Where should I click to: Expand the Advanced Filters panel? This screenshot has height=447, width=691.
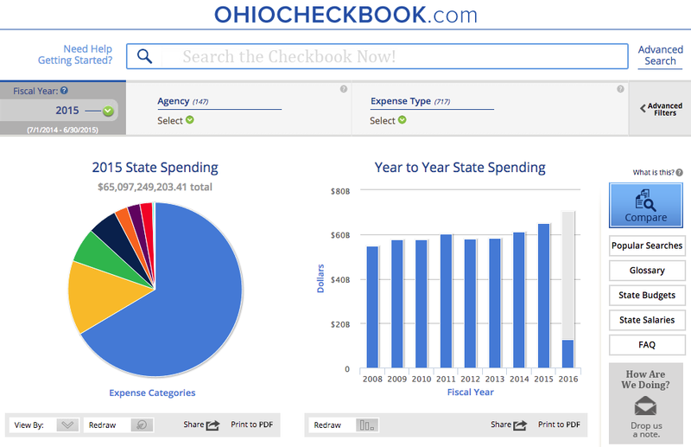pos(660,109)
